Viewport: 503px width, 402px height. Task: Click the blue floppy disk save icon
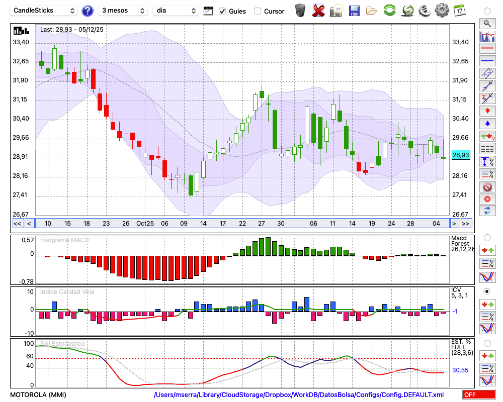[354, 10]
